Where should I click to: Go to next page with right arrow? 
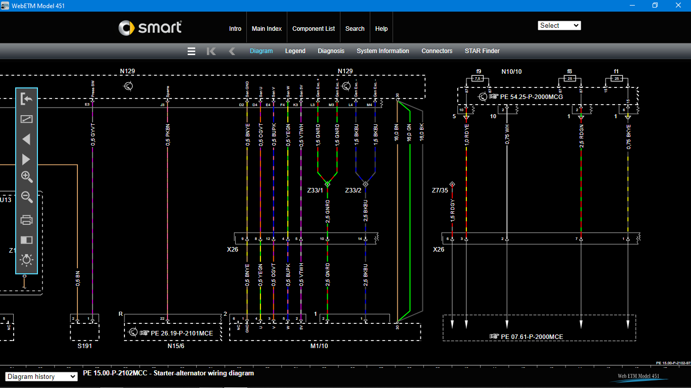click(x=26, y=160)
